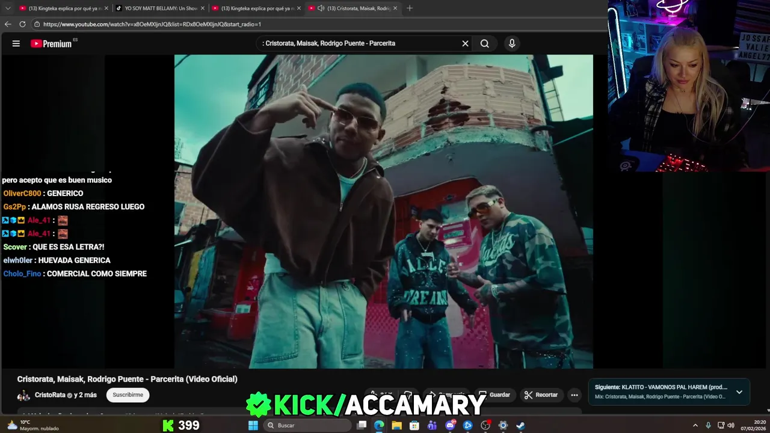Clip video with Recortar button

coord(541,395)
